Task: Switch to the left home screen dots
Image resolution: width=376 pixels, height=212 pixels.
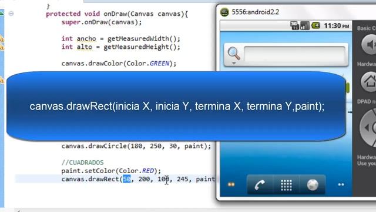Action: (231, 184)
